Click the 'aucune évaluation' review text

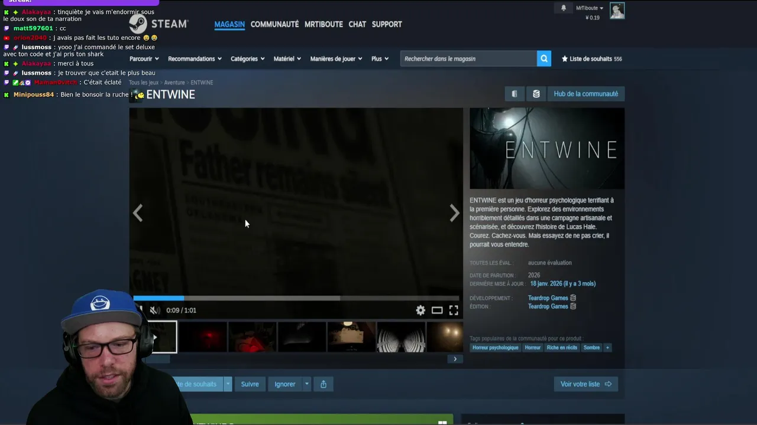click(x=550, y=263)
